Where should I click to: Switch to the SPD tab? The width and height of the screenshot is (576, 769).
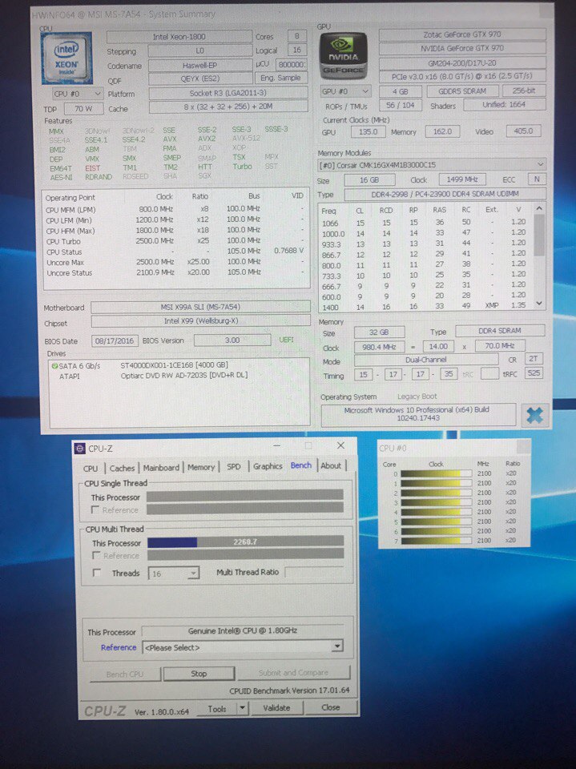tap(234, 466)
